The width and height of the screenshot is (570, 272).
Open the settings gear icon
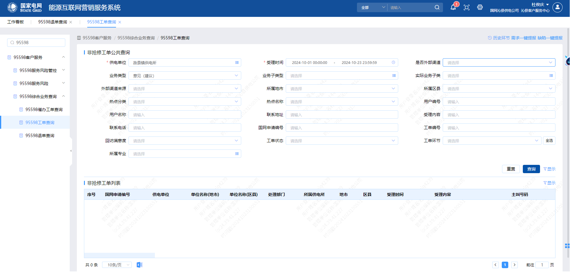point(480,7)
